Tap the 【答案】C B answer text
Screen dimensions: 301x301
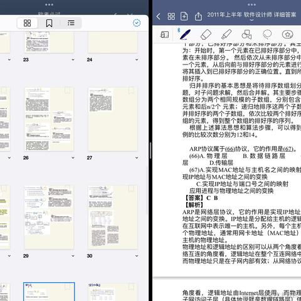(x=201, y=198)
